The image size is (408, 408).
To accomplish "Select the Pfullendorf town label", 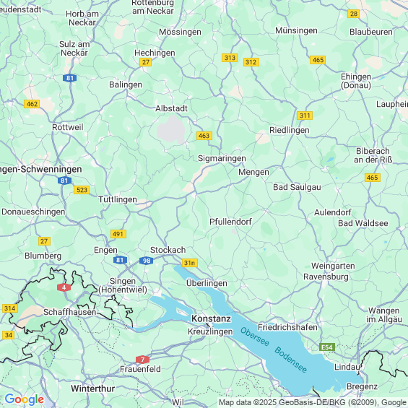I will coord(230,222).
